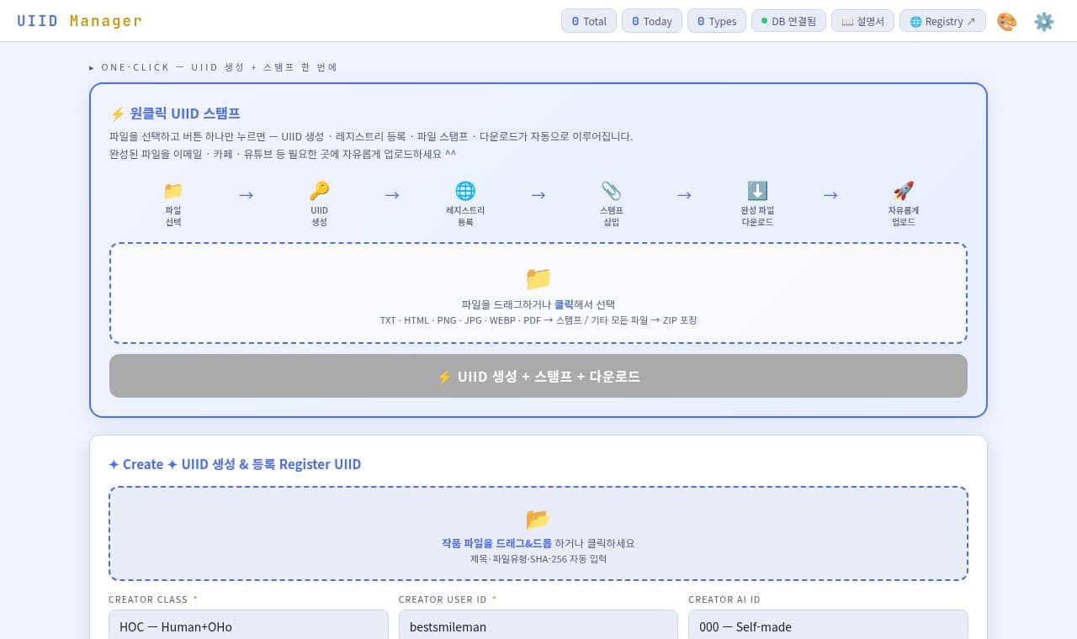Screen dimensions: 1077x639
Task: Open the Registry external link
Action: [942, 21]
